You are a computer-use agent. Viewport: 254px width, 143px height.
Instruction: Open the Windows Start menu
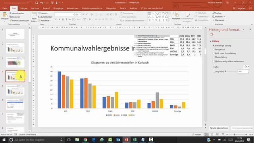pyautogui.click(x=4, y=139)
